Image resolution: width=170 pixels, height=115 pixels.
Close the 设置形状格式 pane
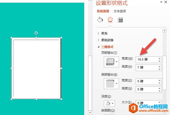point(166,2)
